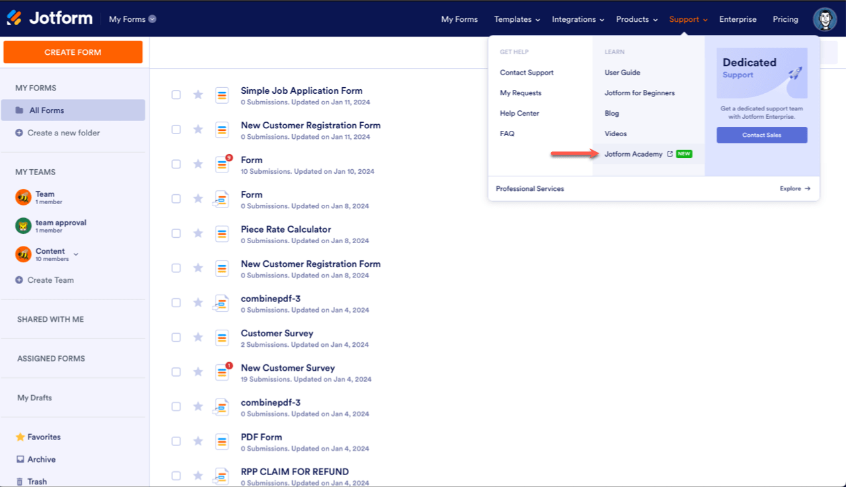The height and width of the screenshot is (487, 846).
Task: Create a new folder in My Forms
Action: (x=58, y=133)
